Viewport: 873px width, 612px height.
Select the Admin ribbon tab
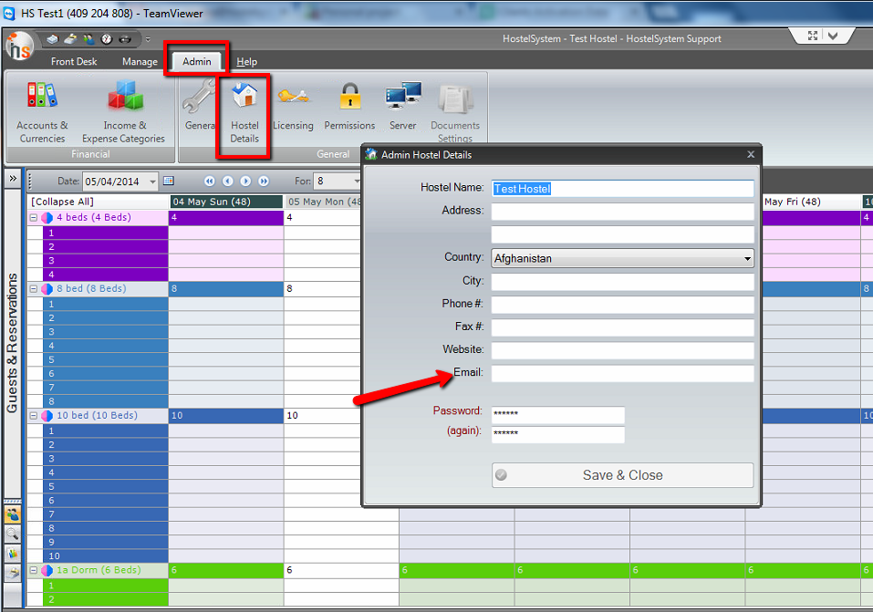tap(197, 61)
